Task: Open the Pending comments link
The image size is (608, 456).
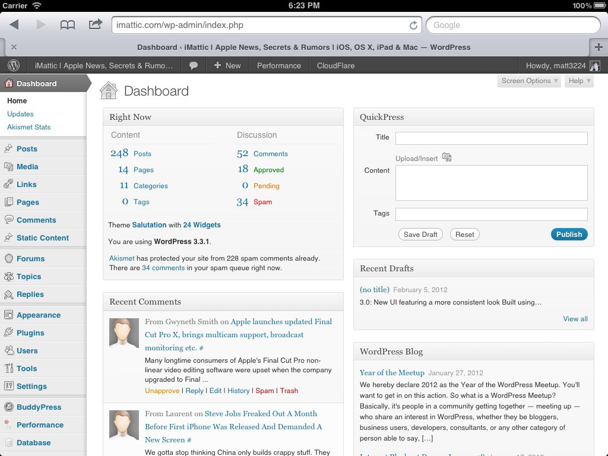Action: (x=266, y=186)
